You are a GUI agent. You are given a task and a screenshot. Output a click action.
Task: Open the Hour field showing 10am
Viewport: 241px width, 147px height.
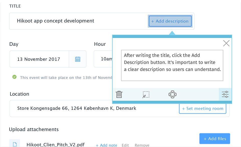point(103,59)
